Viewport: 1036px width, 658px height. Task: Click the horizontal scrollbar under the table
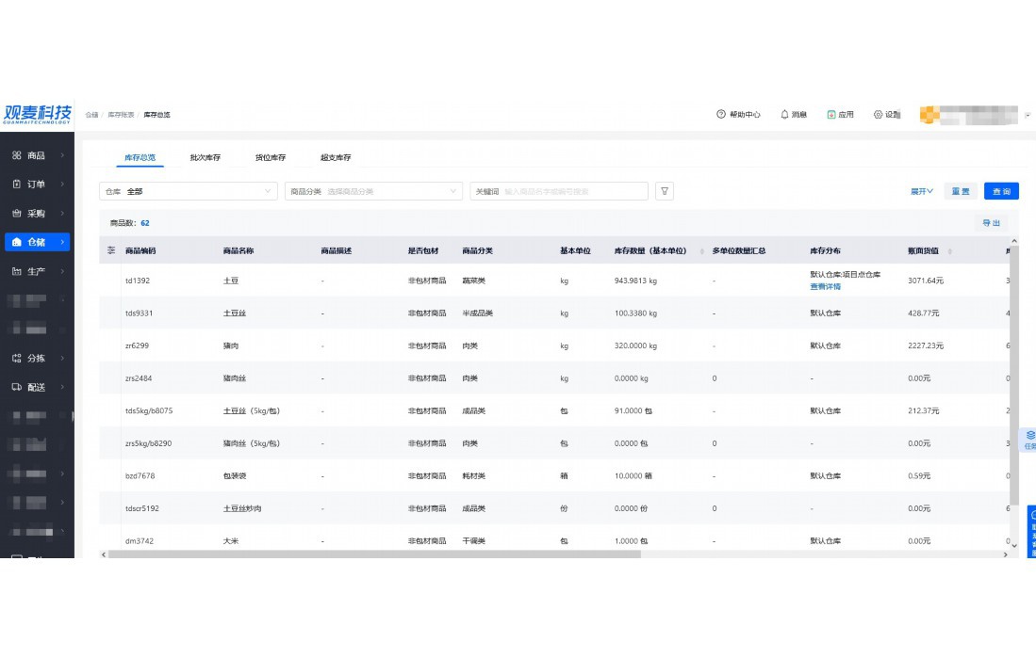coord(377,554)
